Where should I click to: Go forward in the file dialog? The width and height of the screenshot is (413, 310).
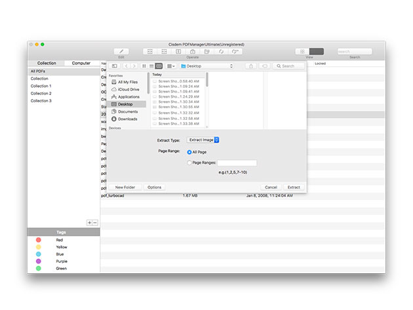point(134,66)
